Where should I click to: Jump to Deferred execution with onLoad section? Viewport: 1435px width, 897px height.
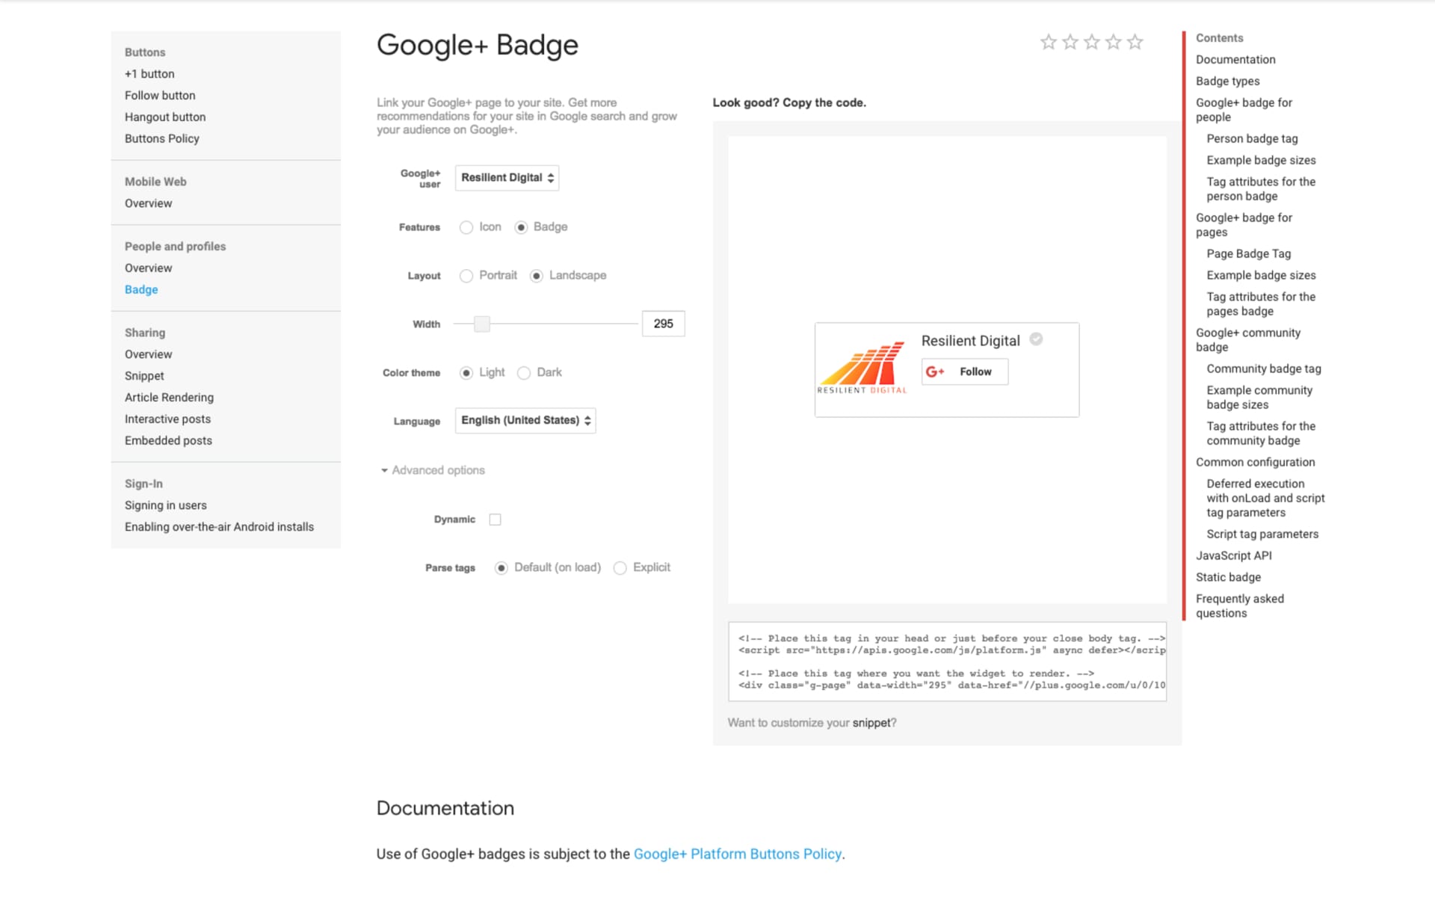point(1265,499)
